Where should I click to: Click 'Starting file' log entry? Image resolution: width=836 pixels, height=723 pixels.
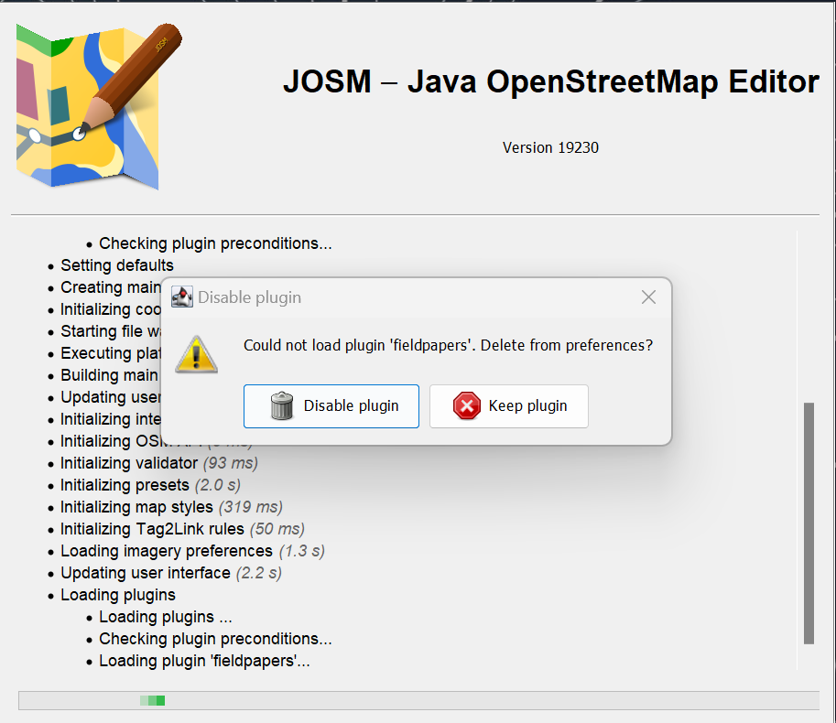(111, 331)
